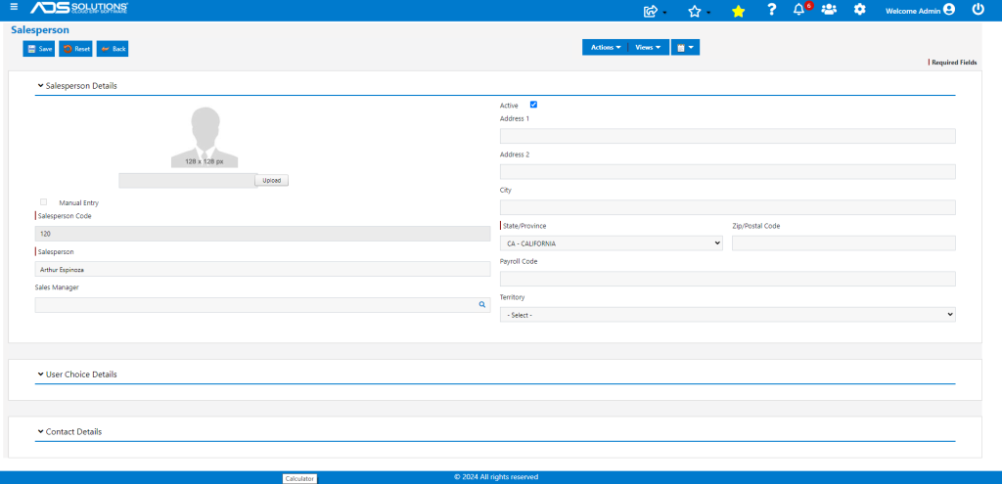Screen dimensions: 1002x484
Task: Click the Zip/Postal Code input field
Action: 843,243
